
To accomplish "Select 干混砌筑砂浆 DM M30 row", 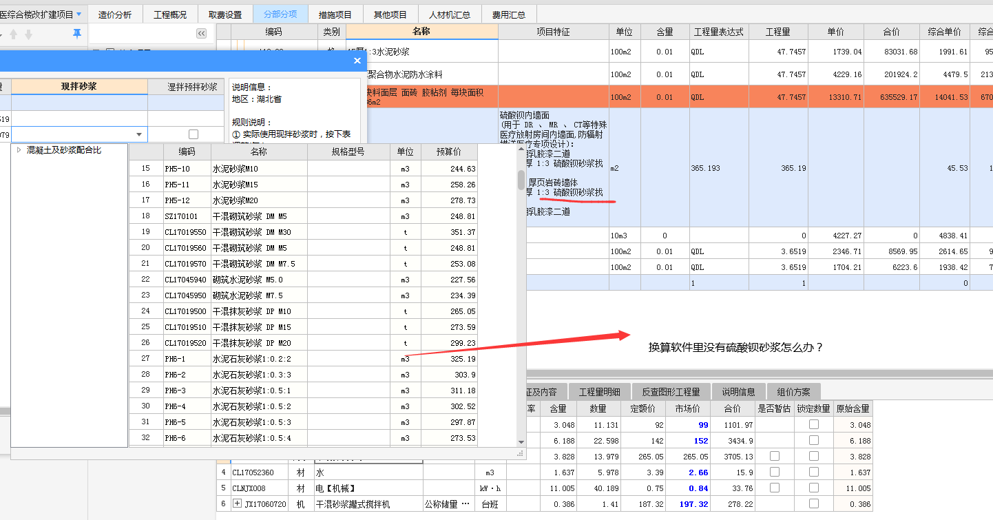I will click(x=303, y=232).
